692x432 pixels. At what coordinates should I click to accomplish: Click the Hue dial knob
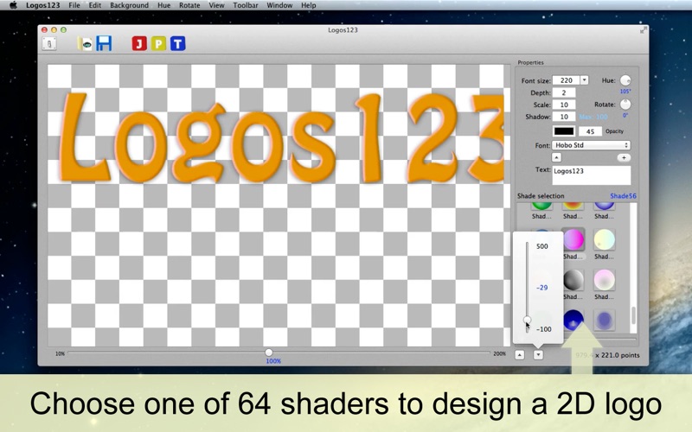pos(625,80)
